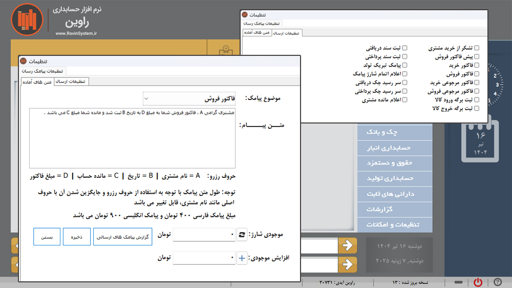The image size is (512, 288).
Task: Open the چک و بانک menu
Action: (x=395, y=132)
